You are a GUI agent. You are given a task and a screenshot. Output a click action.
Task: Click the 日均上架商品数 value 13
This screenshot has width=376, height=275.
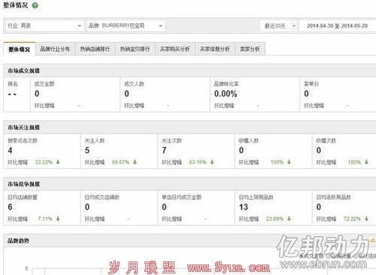[244, 207]
